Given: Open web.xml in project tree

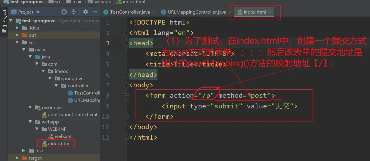Looking at the screenshot, I should [60, 136].
